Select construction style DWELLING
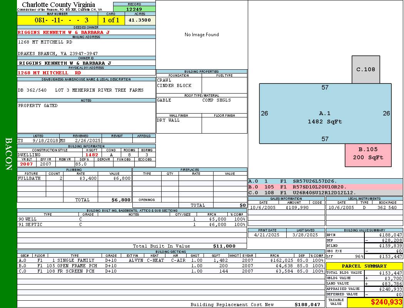This screenshot has height=308, width=404. click(x=29, y=155)
